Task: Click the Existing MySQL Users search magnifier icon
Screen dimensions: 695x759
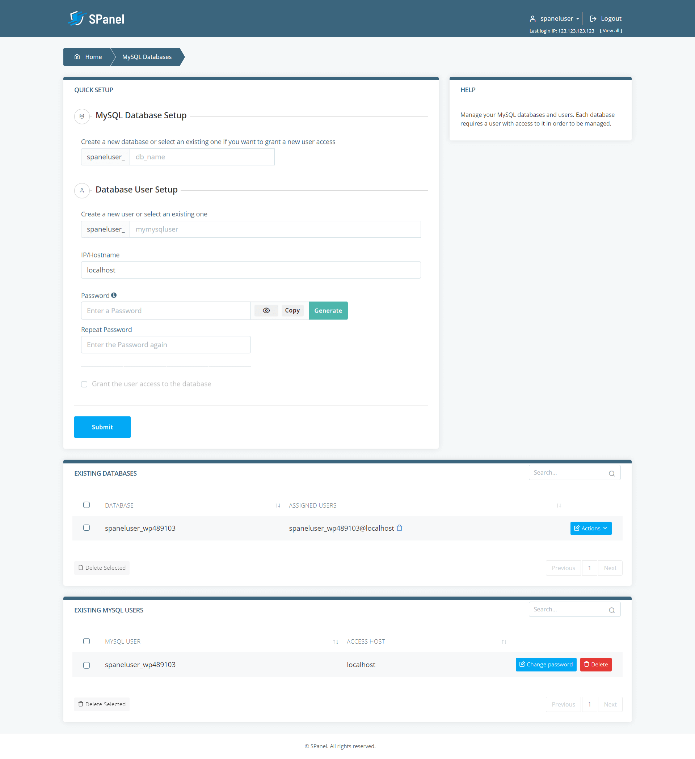Action: (x=612, y=610)
